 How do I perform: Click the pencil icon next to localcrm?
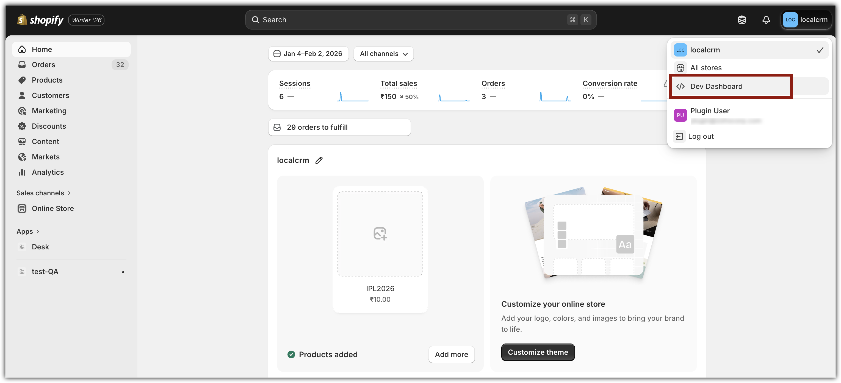point(319,160)
